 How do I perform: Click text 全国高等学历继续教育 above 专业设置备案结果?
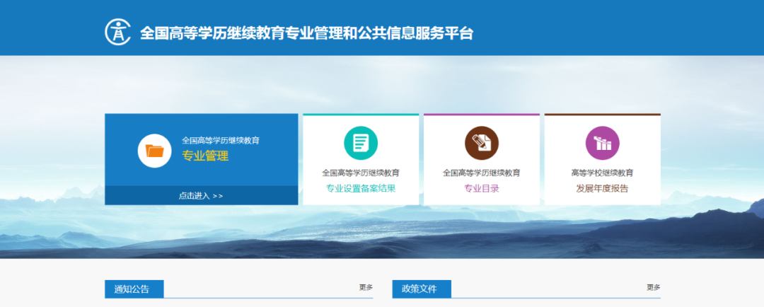tap(361, 173)
